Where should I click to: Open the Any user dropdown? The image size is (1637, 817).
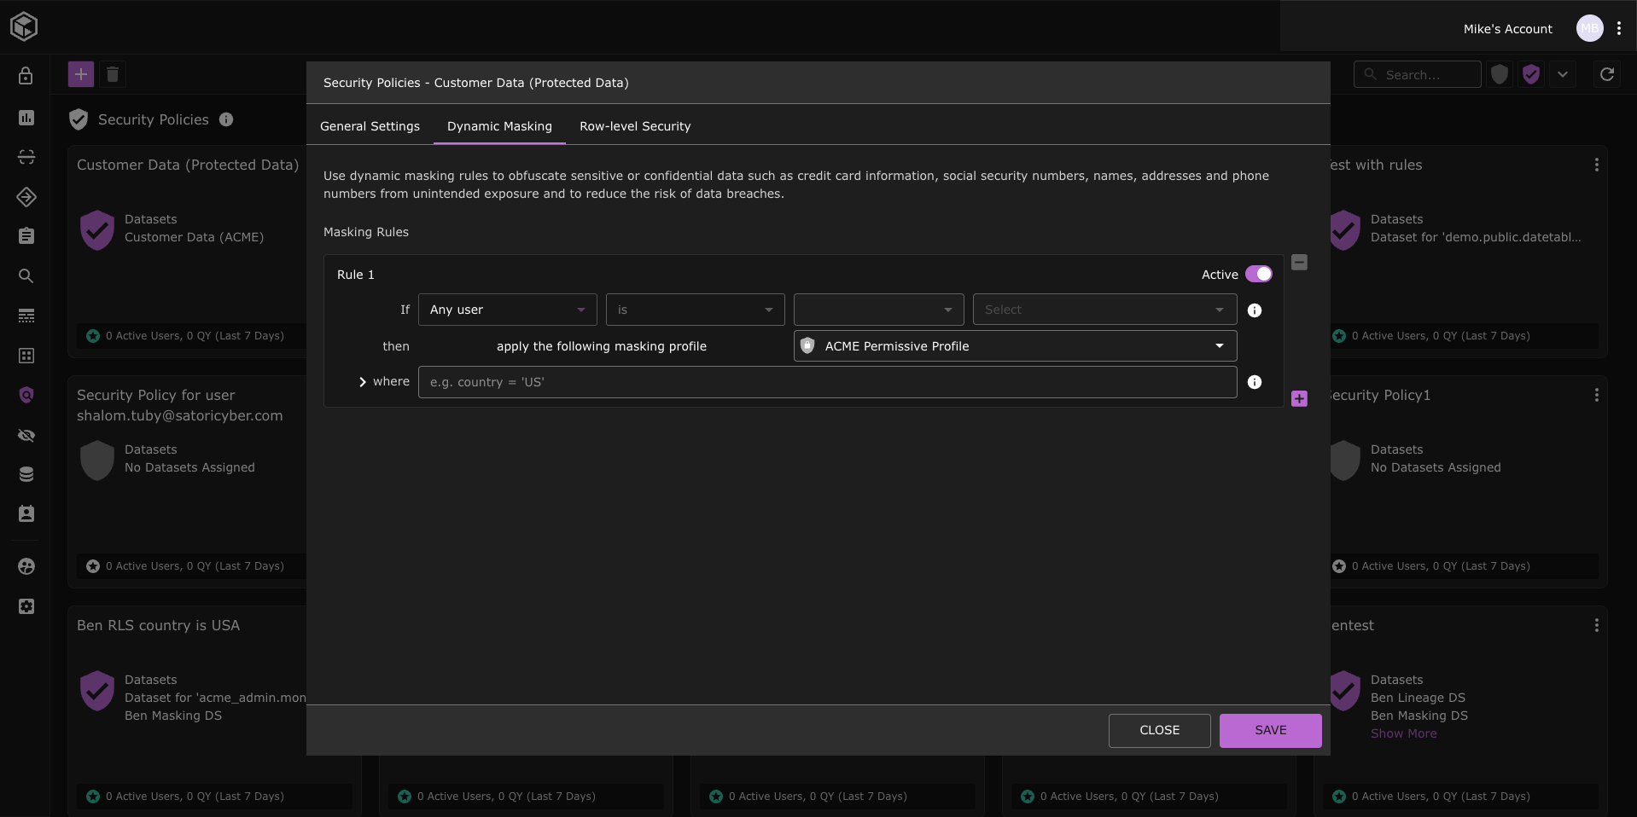(507, 310)
